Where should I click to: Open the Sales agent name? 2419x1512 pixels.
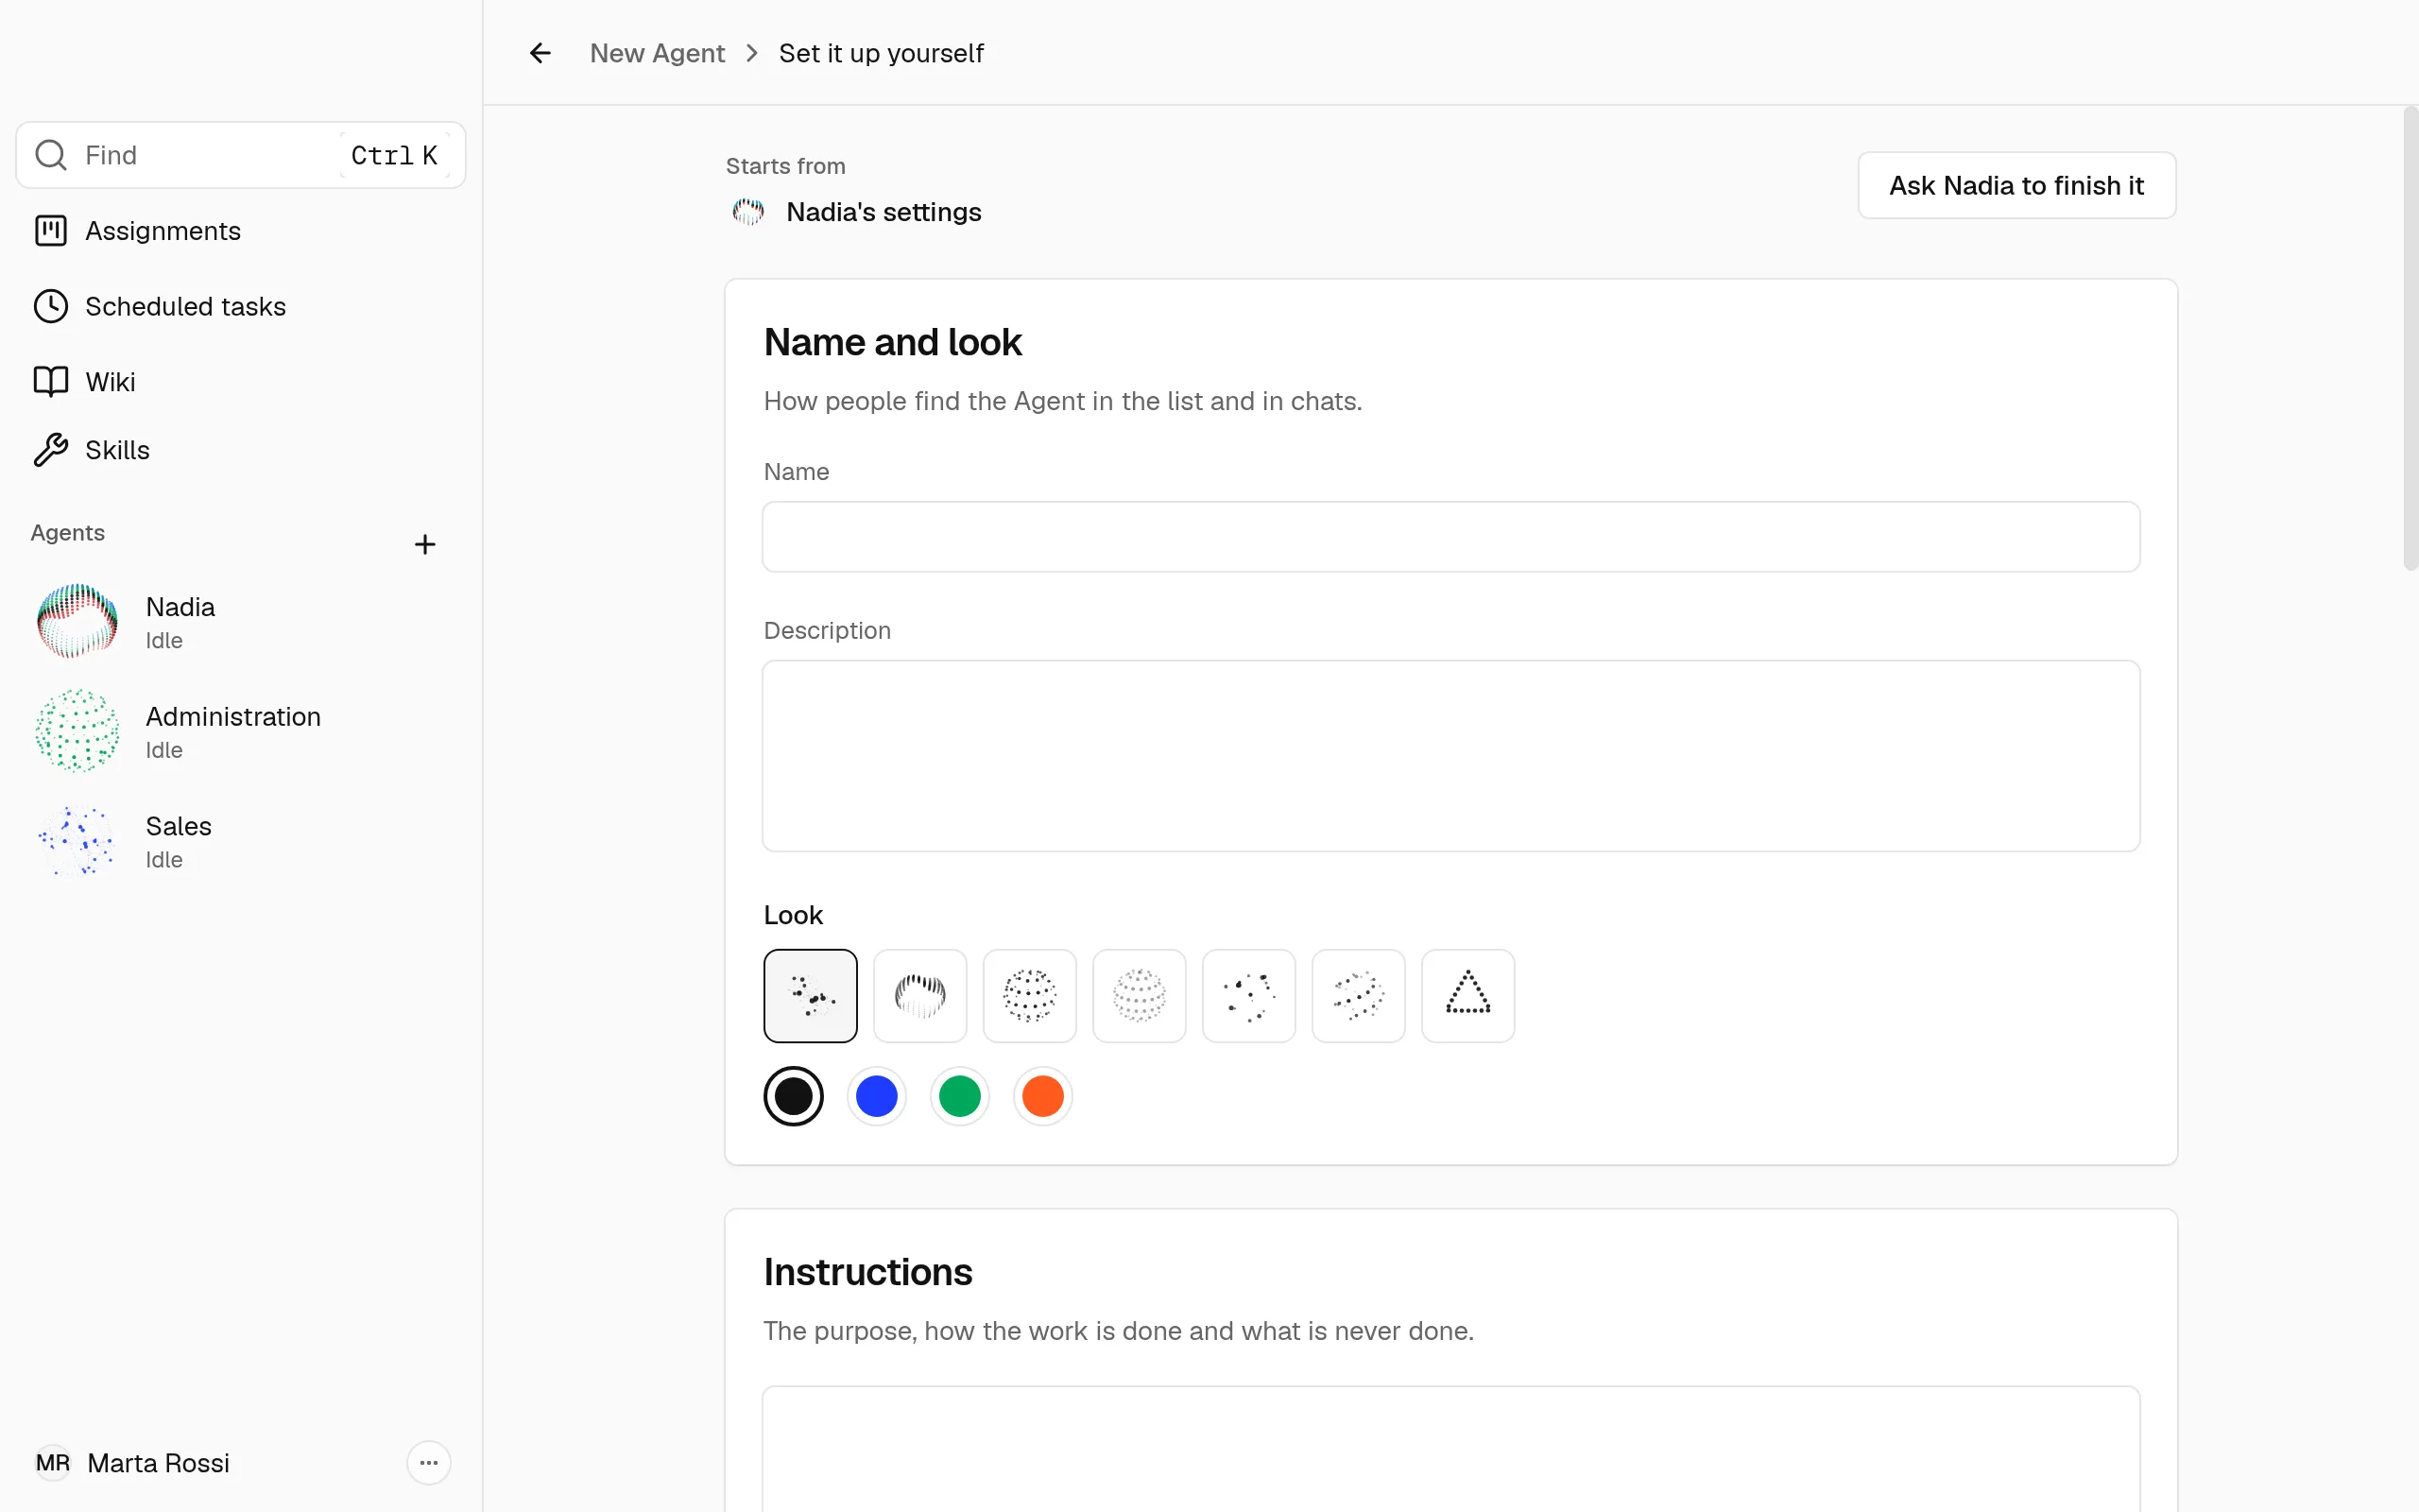click(178, 826)
